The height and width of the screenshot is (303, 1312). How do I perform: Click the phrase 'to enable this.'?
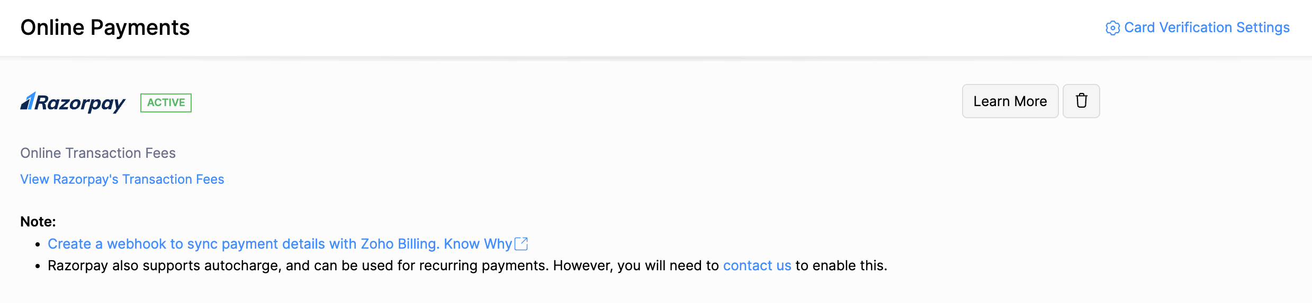tap(841, 266)
